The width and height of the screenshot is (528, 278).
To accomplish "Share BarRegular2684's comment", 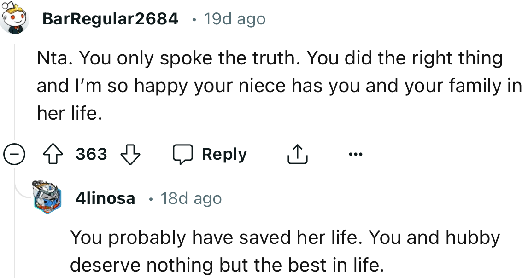I will tap(297, 155).
